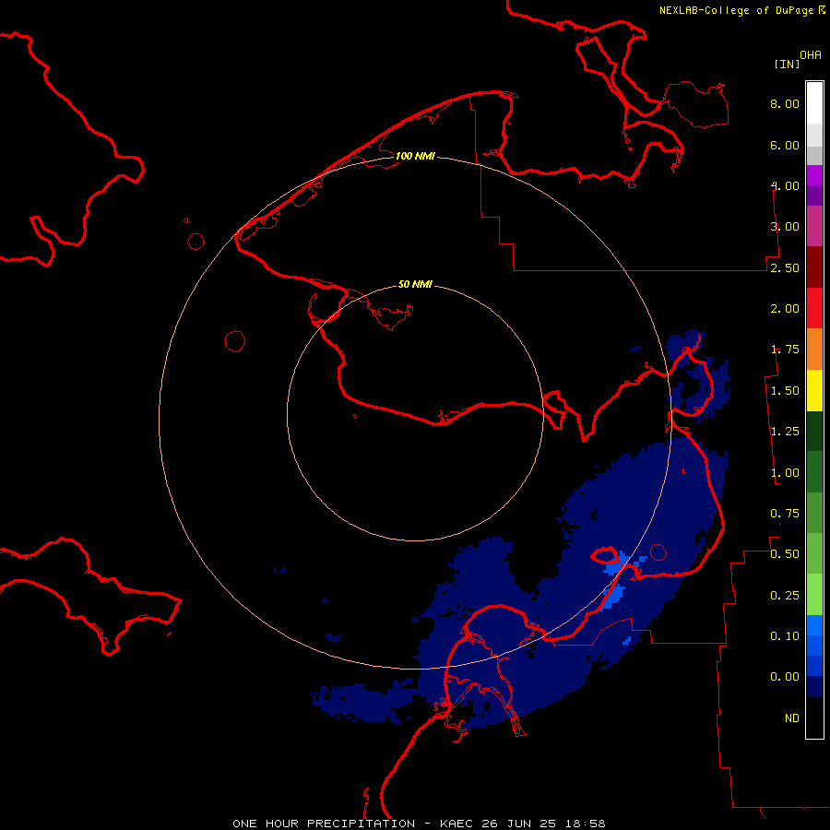Pick the white swatch beside 8.00
This screenshot has height=830, width=830.
click(814, 103)
